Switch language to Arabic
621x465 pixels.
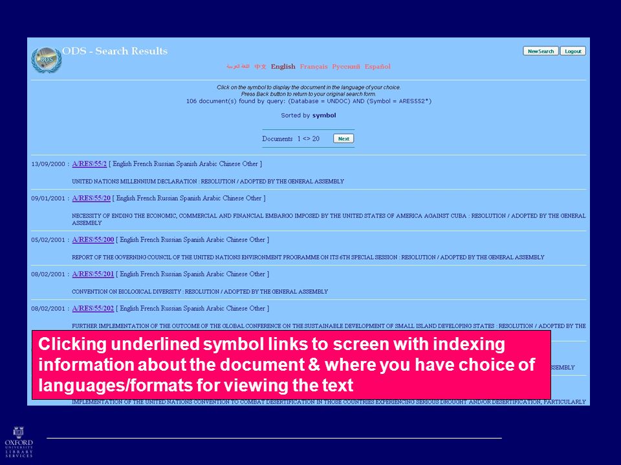click(237, 67)
